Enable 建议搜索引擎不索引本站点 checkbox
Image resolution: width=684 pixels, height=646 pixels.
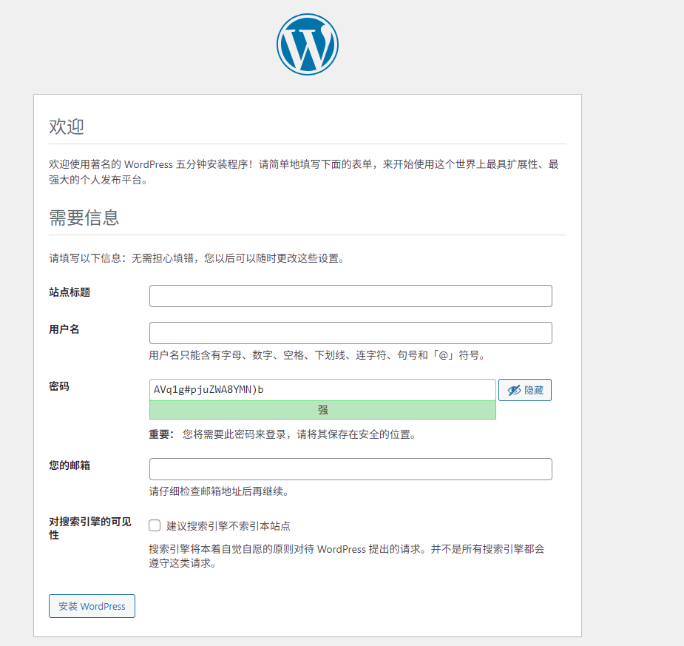click(155, 525)
